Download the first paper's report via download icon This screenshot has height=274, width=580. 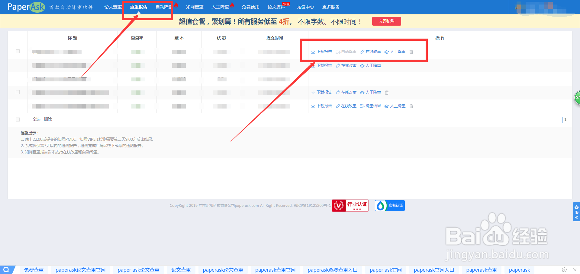coord(313,52)
